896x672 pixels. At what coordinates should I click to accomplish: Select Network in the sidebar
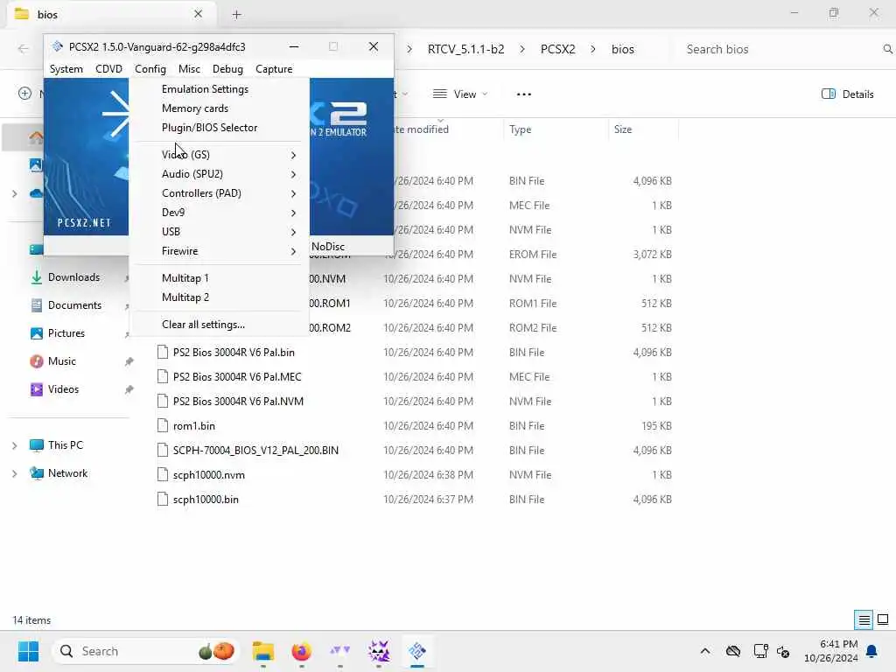coord(67,473)
